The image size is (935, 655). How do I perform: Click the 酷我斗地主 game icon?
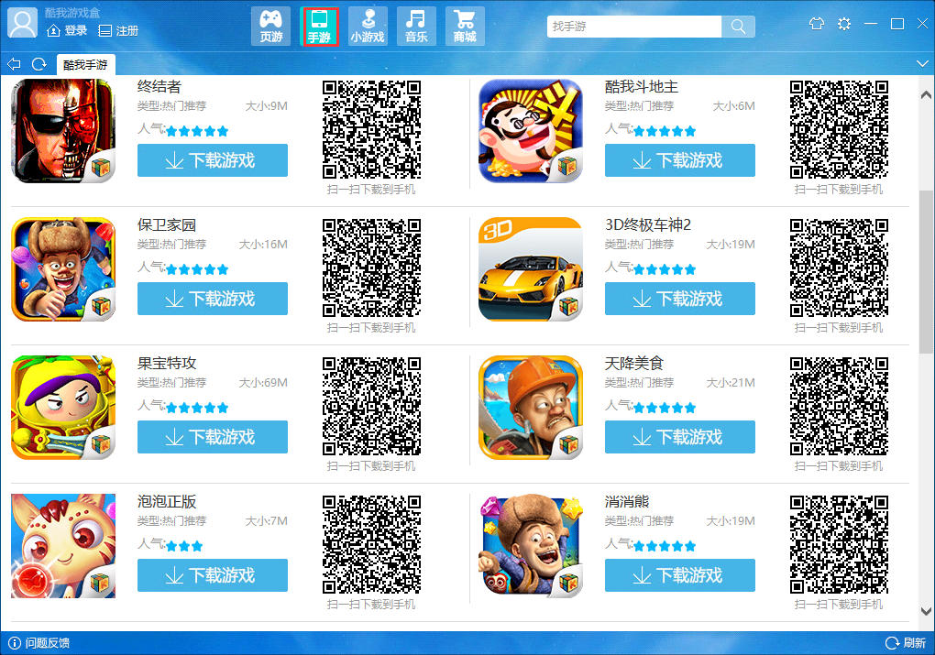click(x=531, y=130)
